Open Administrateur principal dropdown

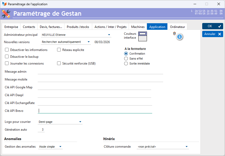[109, 35]
